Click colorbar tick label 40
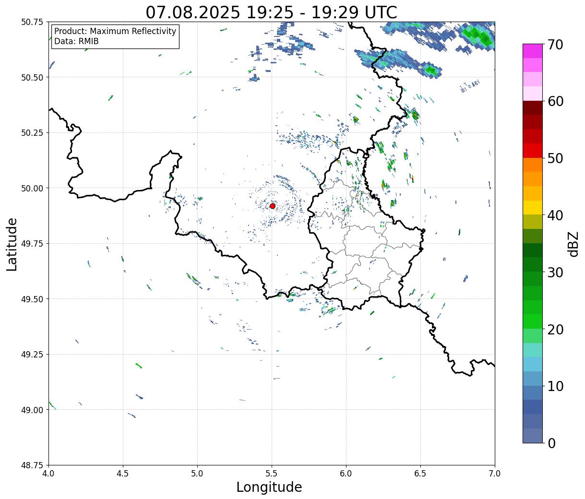585x499 pixels. point(556,215)
